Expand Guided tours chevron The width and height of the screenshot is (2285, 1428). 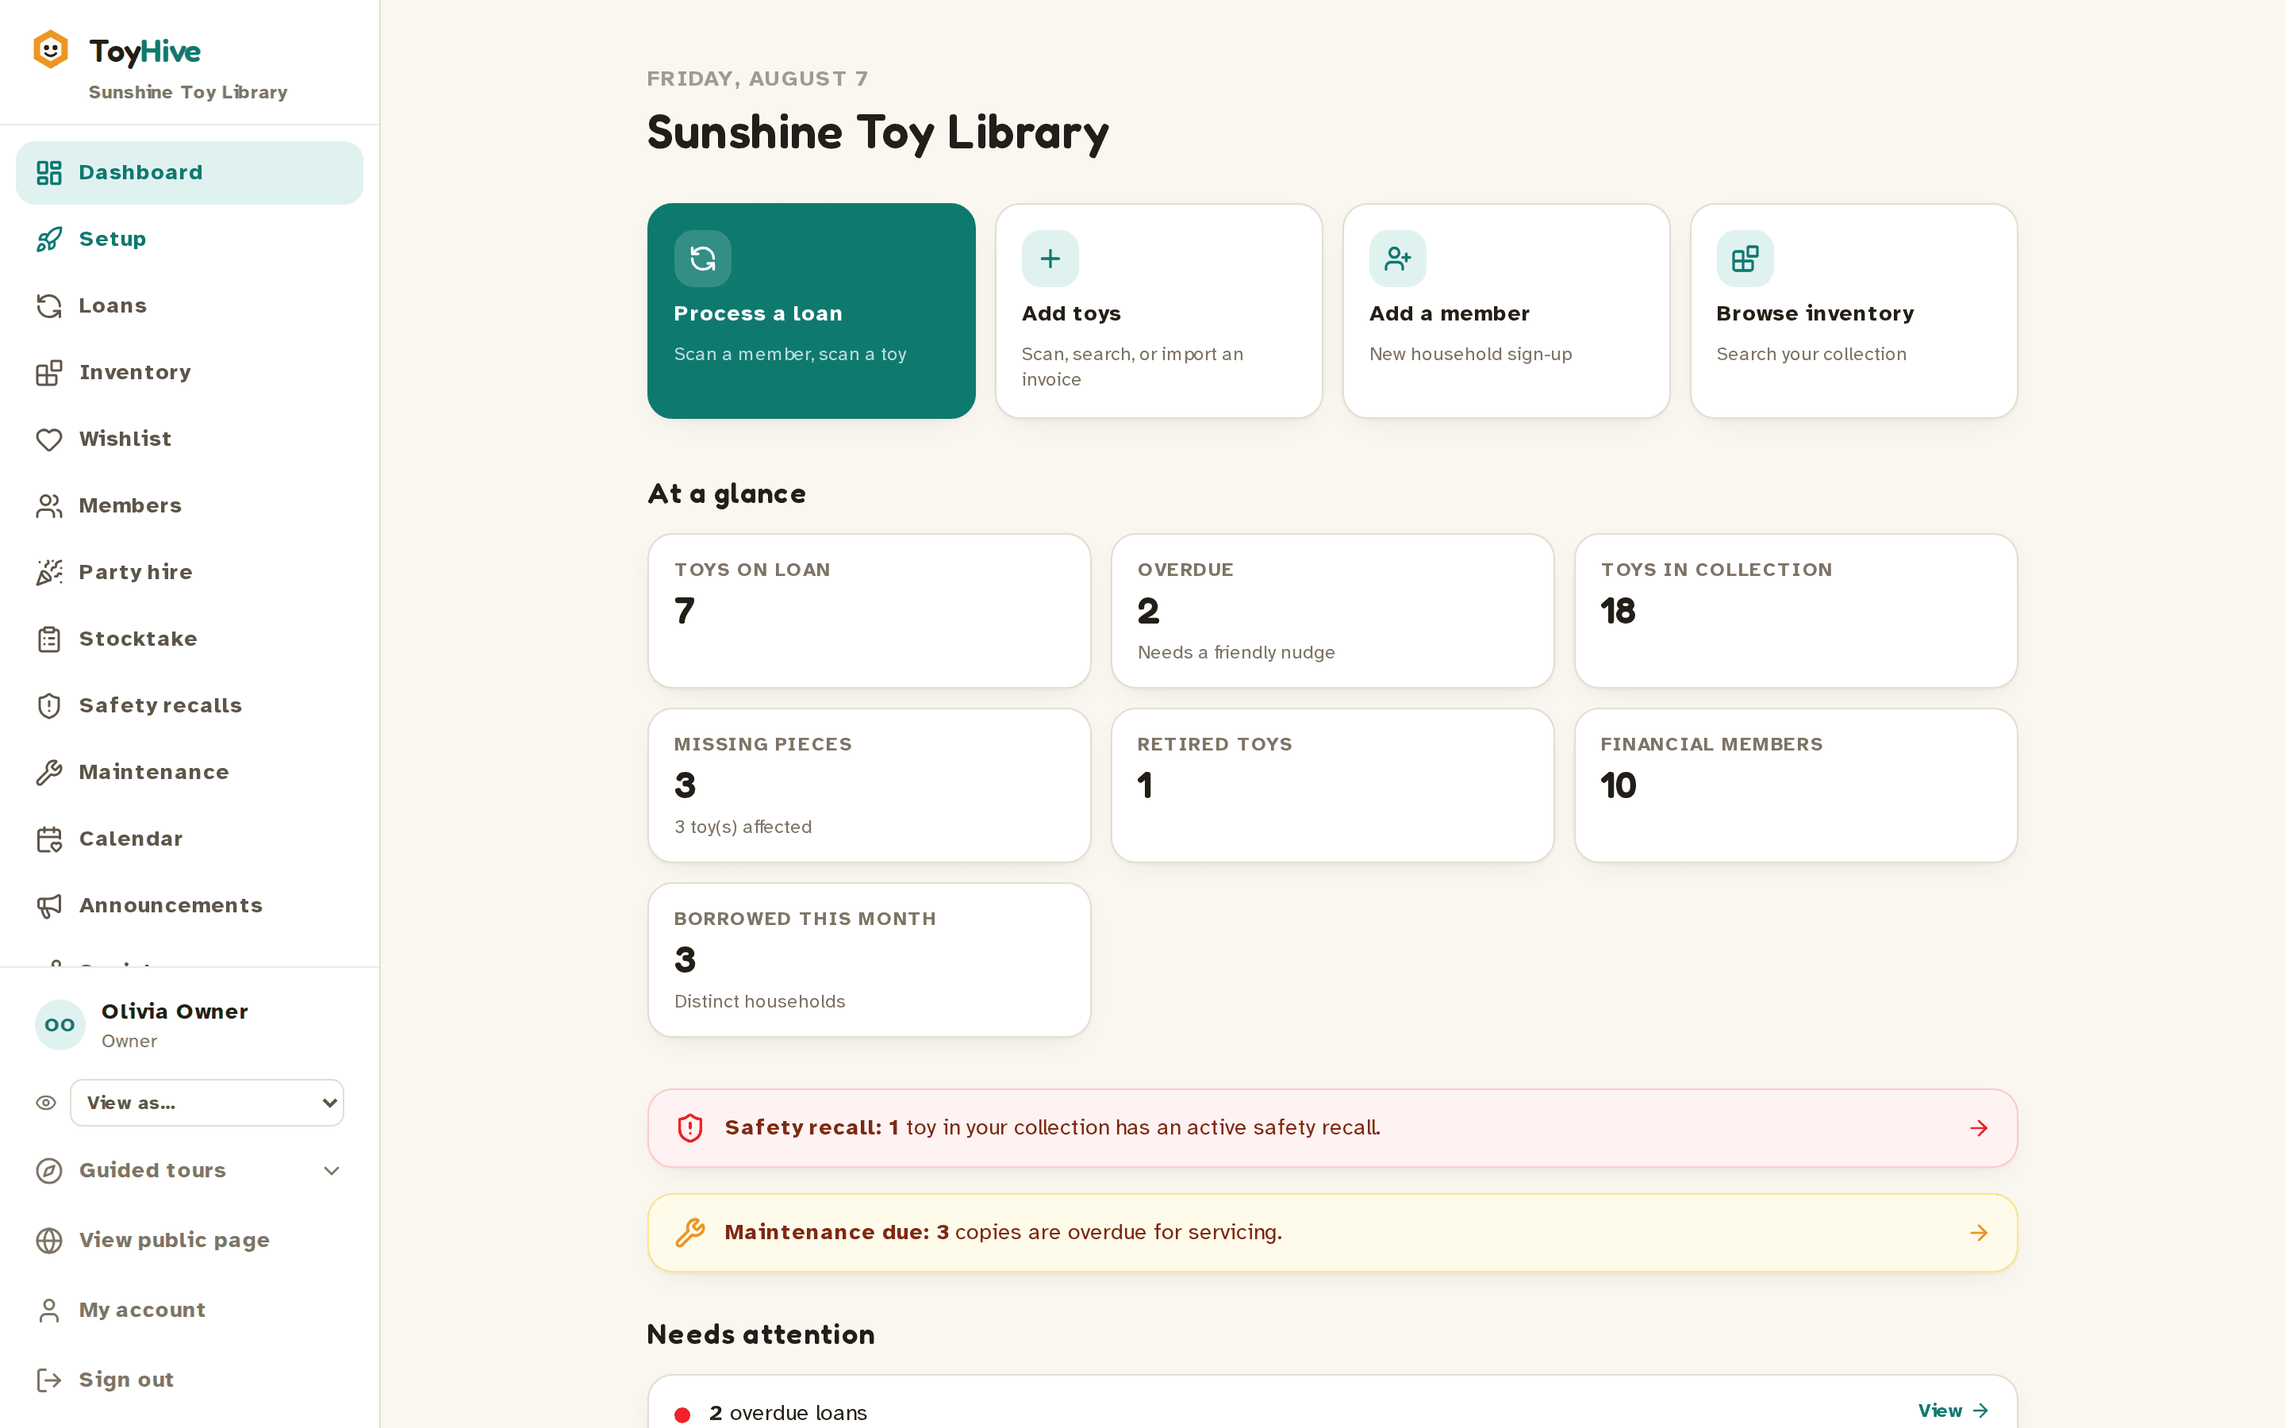(332, 1171)
